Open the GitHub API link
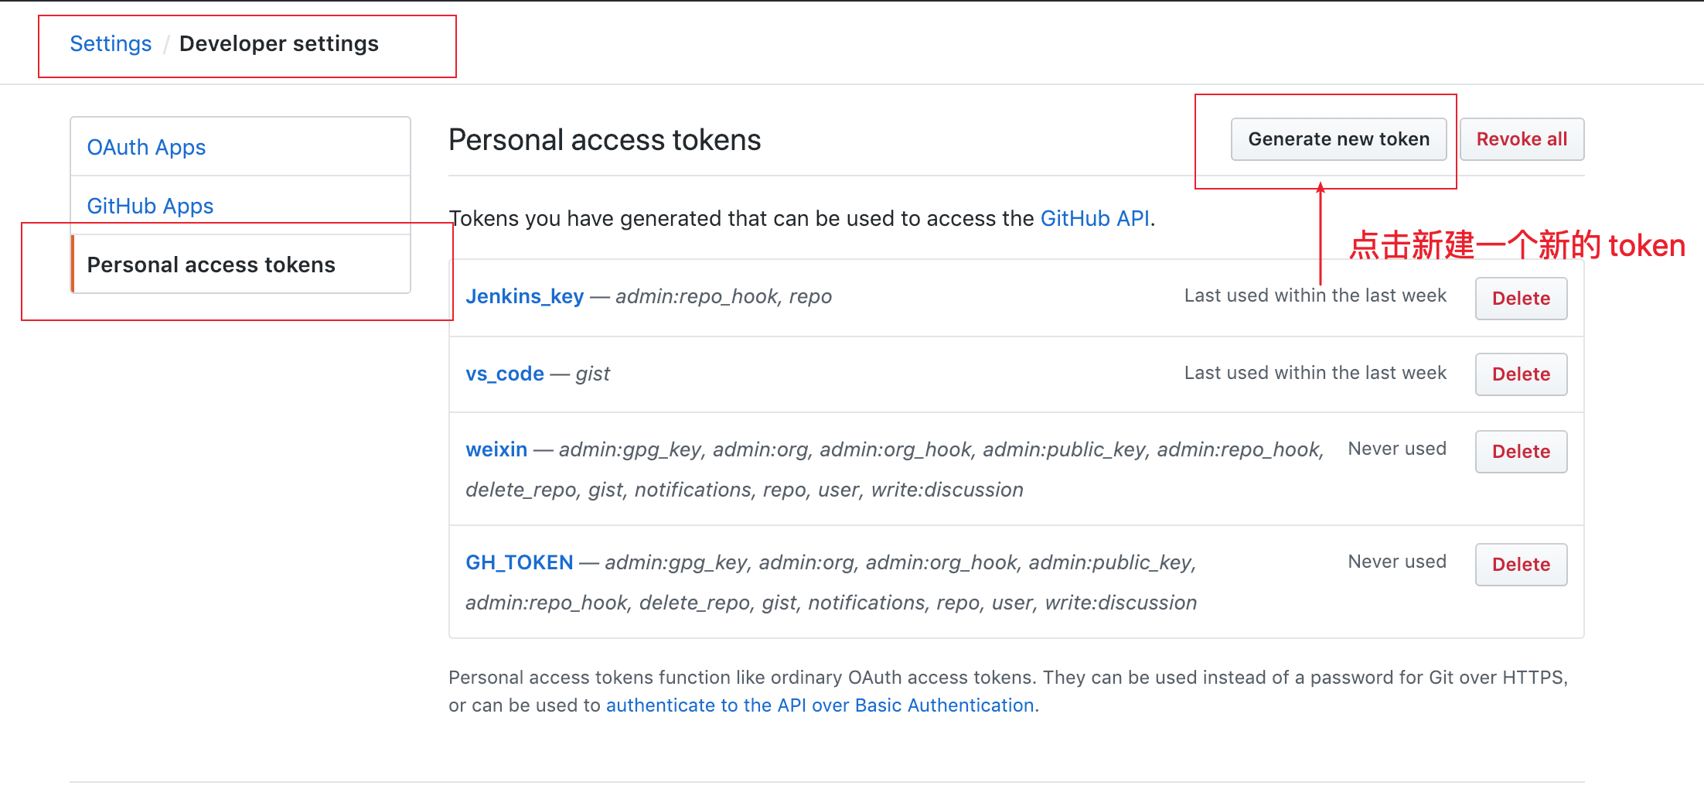1704x789 pixels. (x=1095, y=219)
